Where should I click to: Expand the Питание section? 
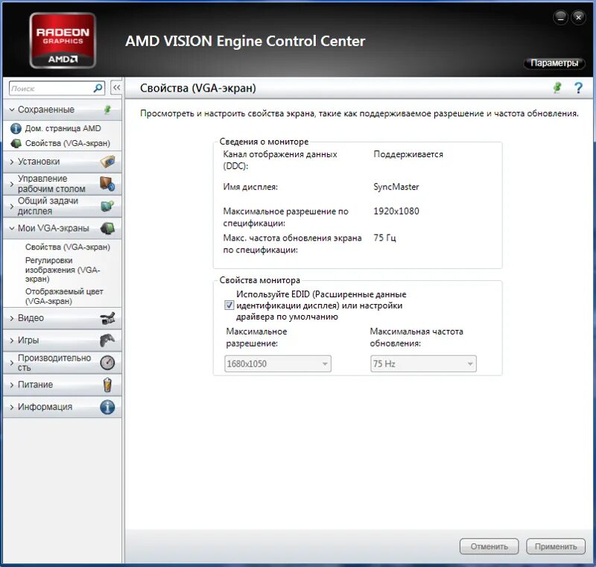click(x=12, y=384)
